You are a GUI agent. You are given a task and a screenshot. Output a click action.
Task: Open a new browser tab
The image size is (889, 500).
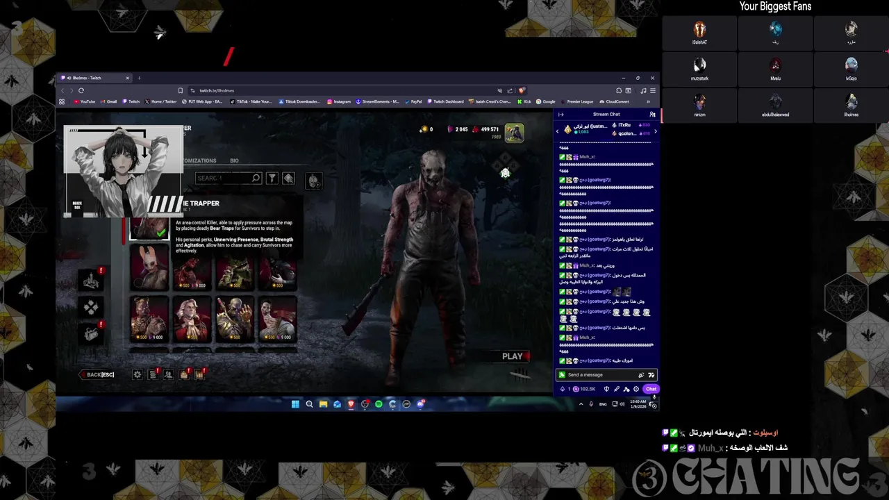(139, 78)
